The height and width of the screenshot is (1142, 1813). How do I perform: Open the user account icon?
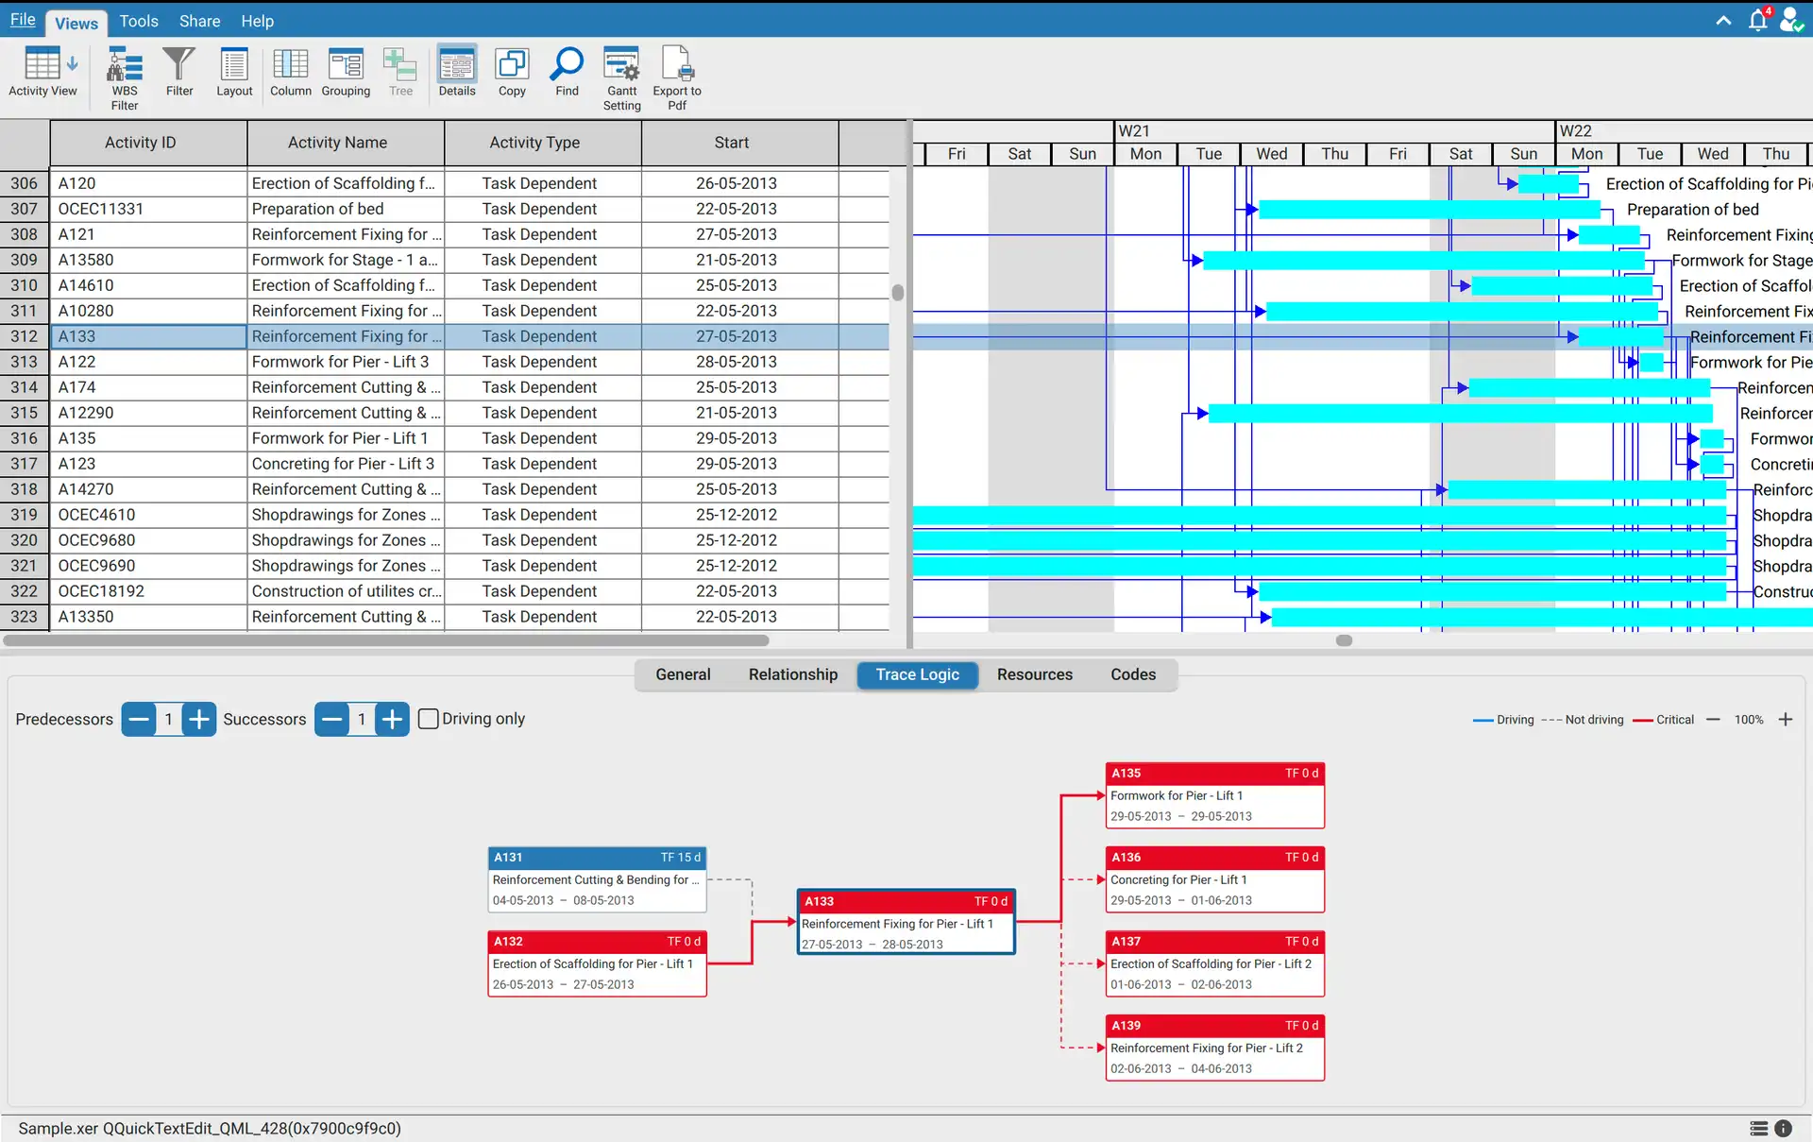click(x=1791, y=20)
